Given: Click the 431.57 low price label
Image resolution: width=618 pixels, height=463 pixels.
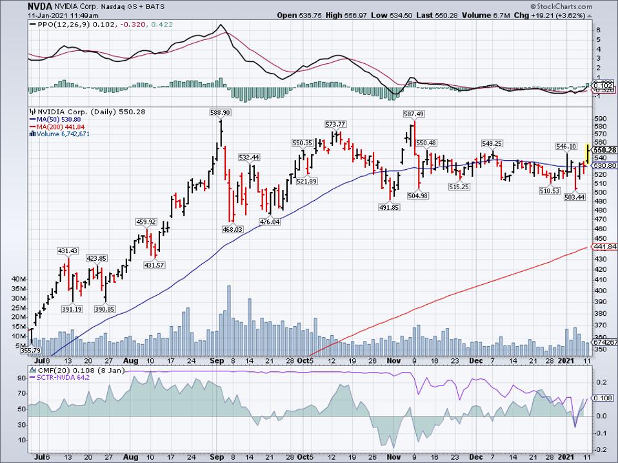Looking at the screenshot, I should tap(154, 265).
